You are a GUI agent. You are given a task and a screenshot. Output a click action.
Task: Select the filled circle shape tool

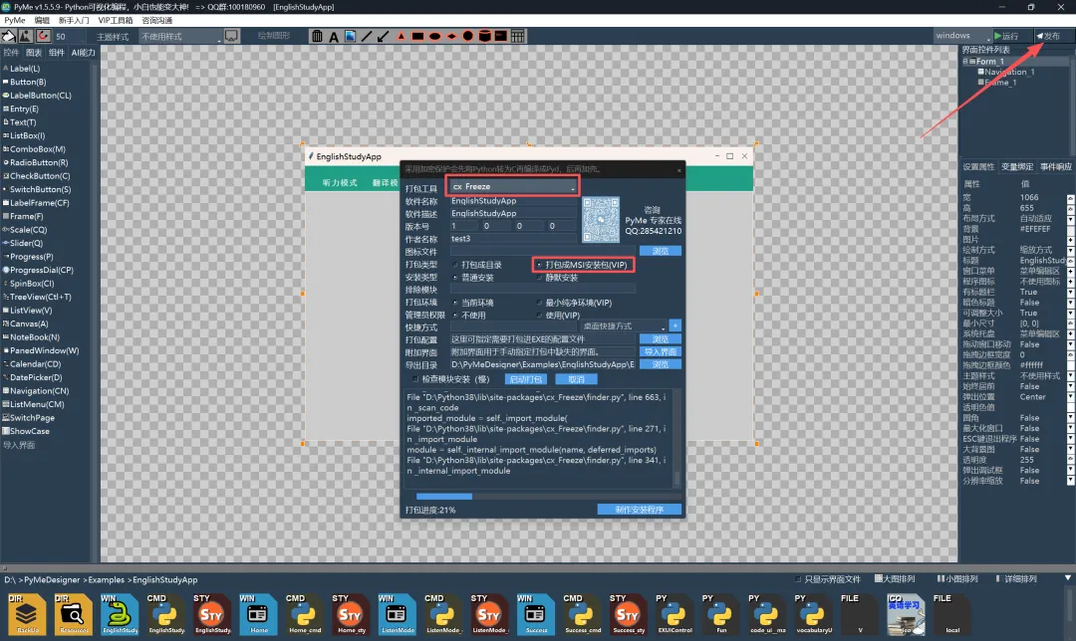[468, 37]
